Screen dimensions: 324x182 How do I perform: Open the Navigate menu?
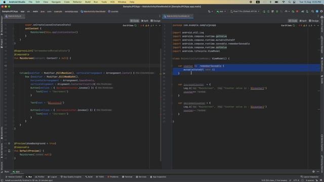56,2
